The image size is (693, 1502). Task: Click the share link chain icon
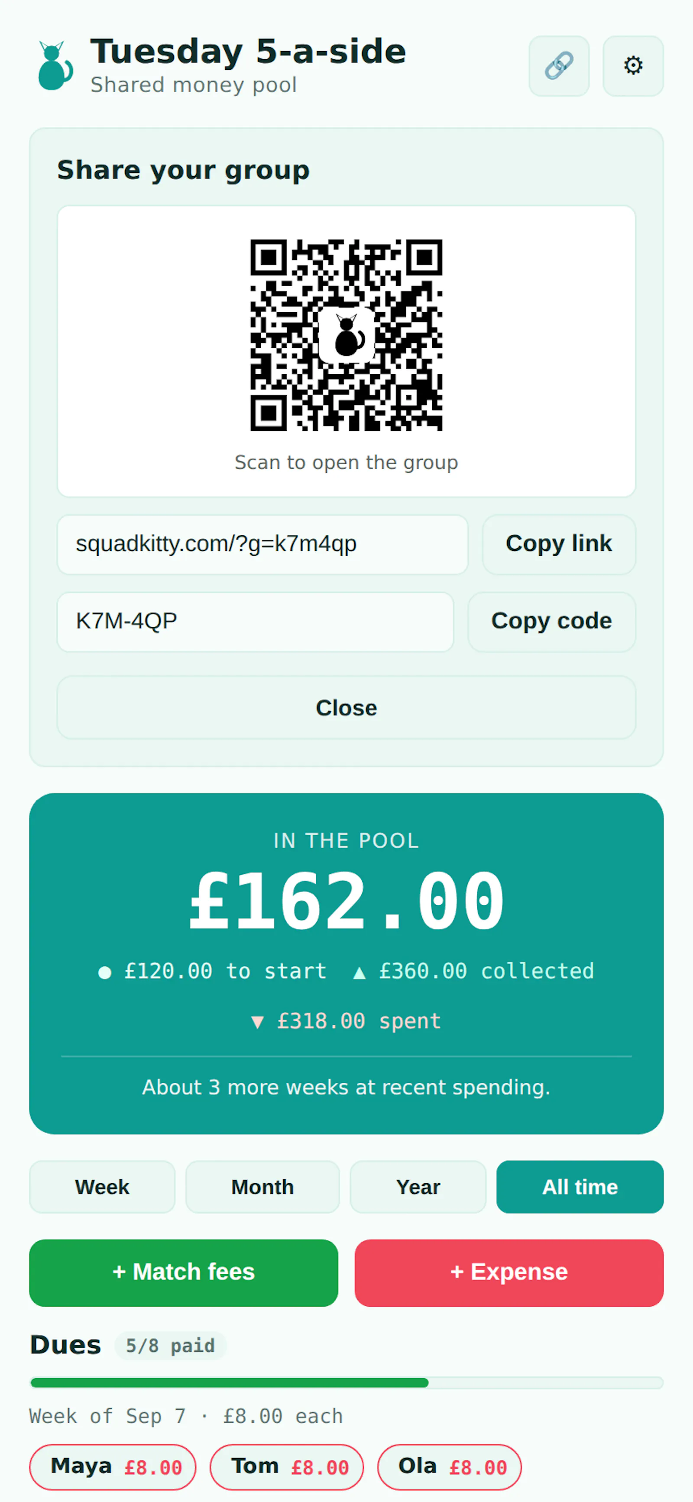point(558,66)
